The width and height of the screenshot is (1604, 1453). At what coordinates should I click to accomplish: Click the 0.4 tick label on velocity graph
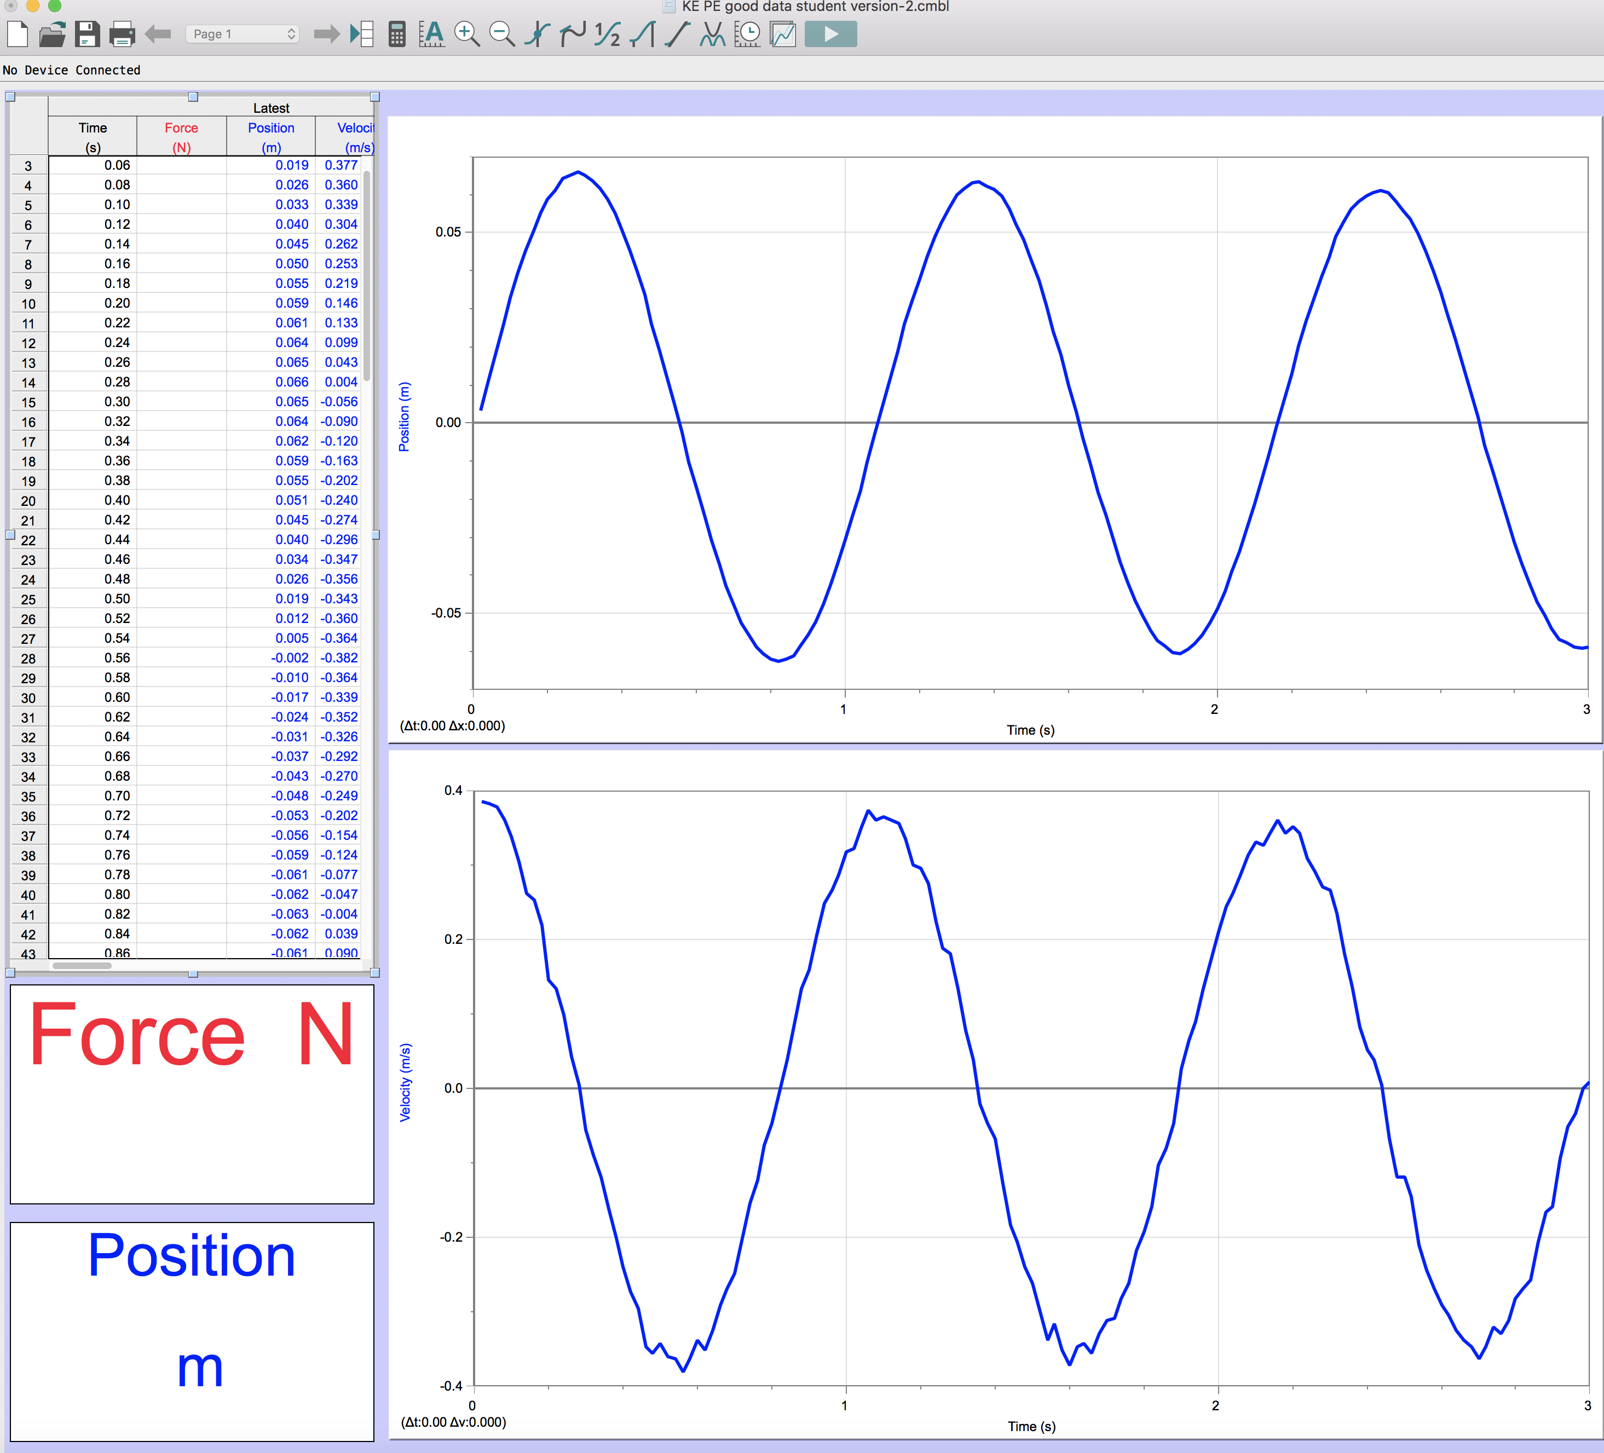tap(453, 790)
